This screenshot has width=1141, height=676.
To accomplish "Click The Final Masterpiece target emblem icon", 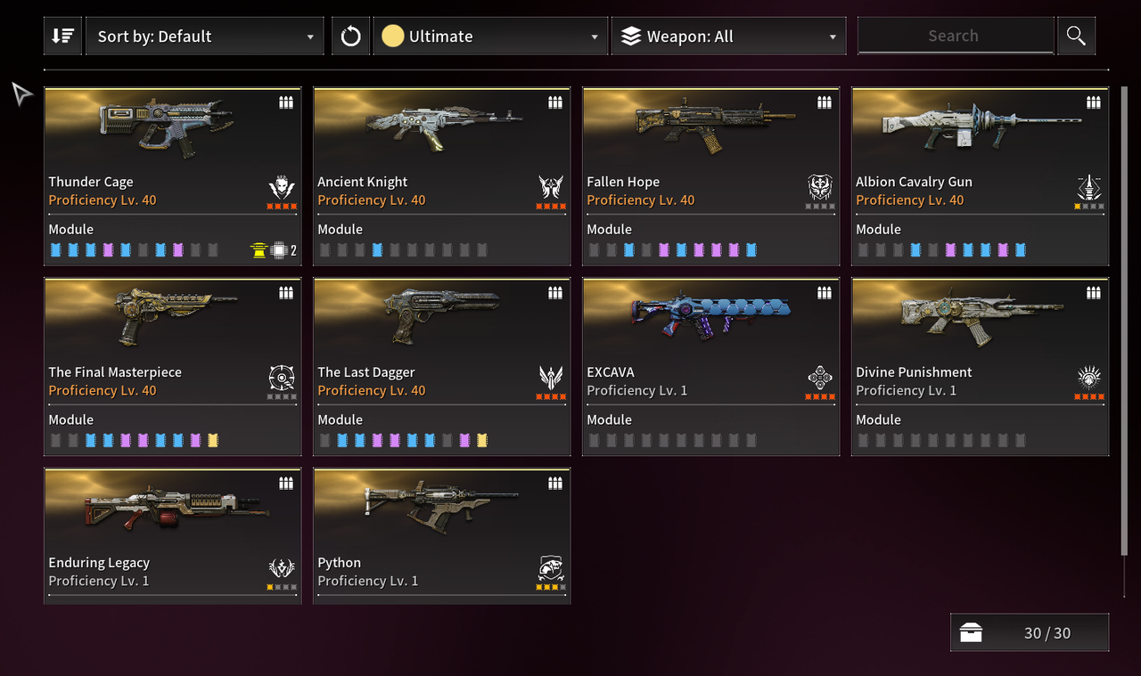I will tap(282, 378).
